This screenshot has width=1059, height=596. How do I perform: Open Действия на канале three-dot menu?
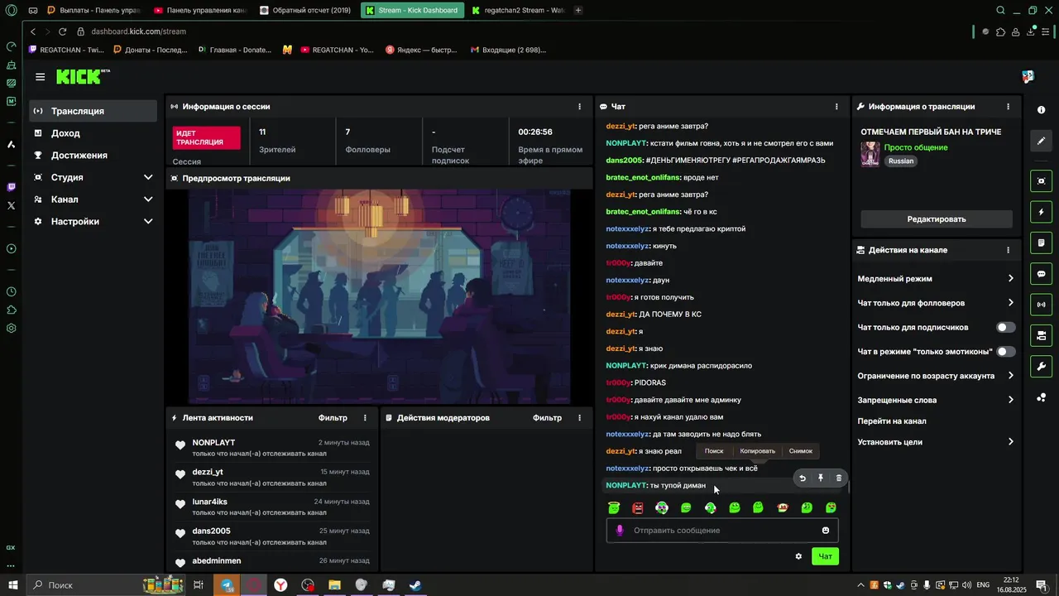pyautogui.click(x=1008, y=250)
